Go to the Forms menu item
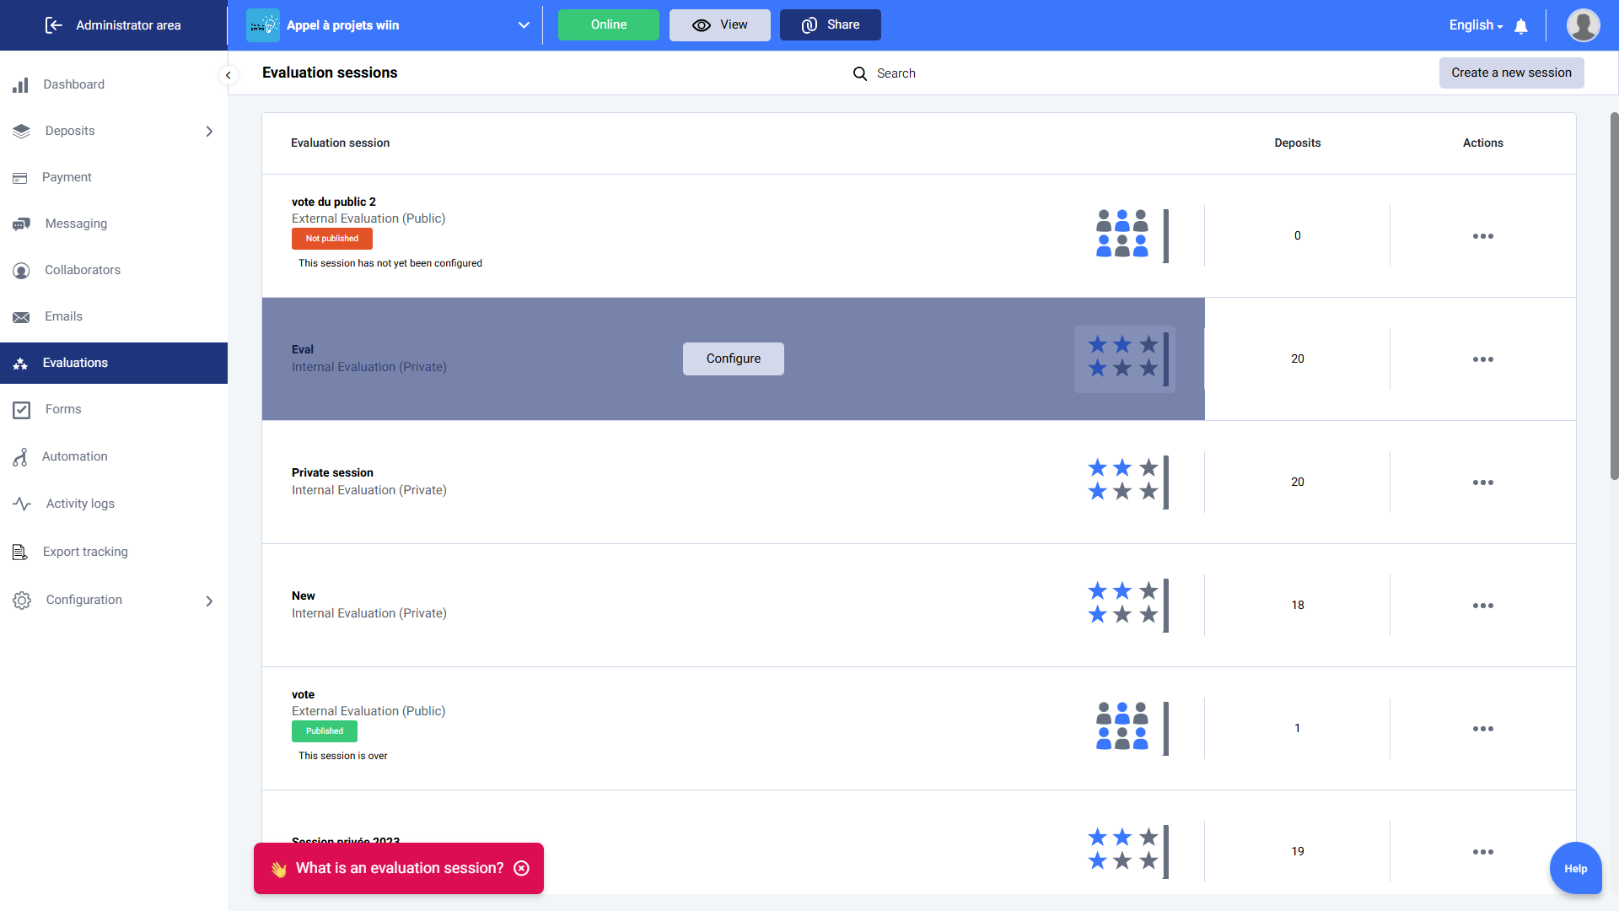The height and width of the screenshot is (911, 1619). [63, 409]
